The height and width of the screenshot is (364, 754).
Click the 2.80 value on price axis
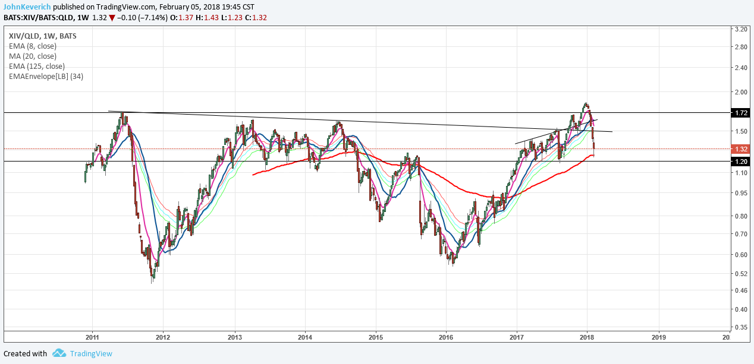[x=740, y=47]
